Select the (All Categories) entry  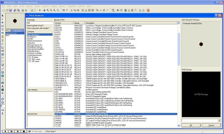[x=40, y=35]
